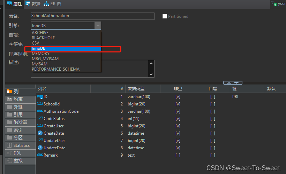Choose MRG_MYISAM engine
The image size is (286, 174).
coord(66,59)
